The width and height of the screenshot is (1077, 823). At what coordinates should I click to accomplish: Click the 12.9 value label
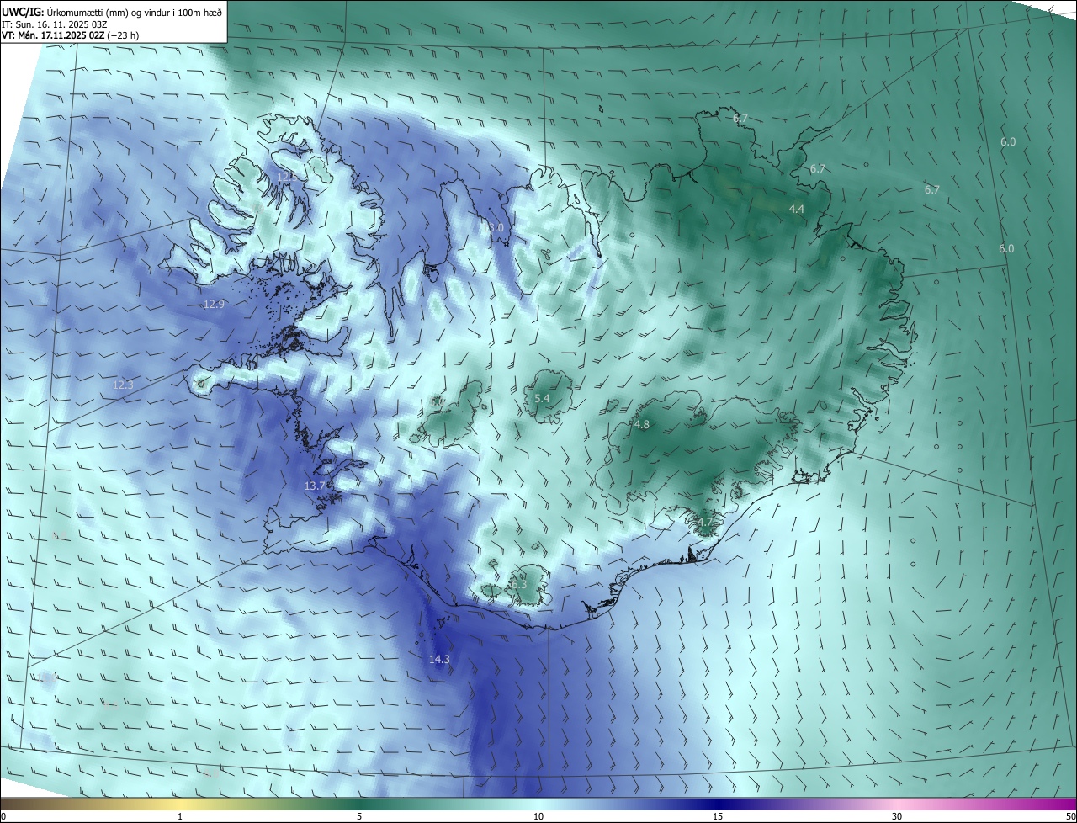[215, 304]
